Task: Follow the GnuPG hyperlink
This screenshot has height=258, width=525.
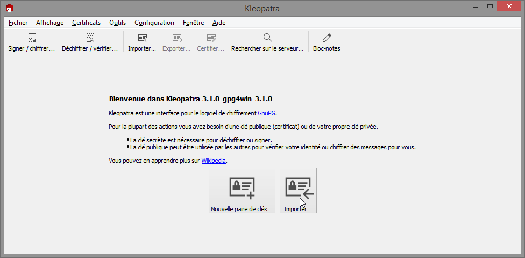Action: (266, 113)
